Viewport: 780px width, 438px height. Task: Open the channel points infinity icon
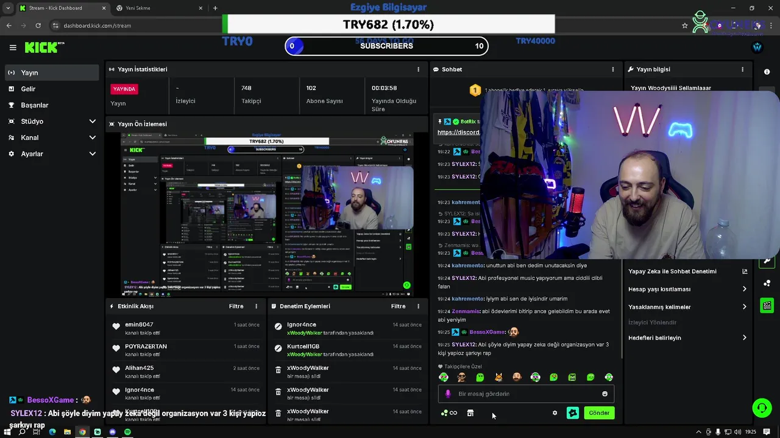coord(449,413)
